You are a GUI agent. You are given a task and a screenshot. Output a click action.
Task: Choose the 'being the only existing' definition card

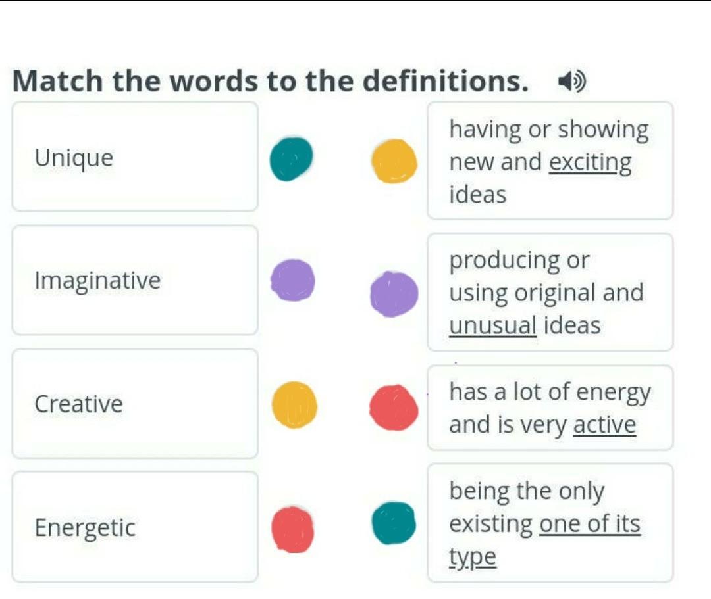[550, 523]
